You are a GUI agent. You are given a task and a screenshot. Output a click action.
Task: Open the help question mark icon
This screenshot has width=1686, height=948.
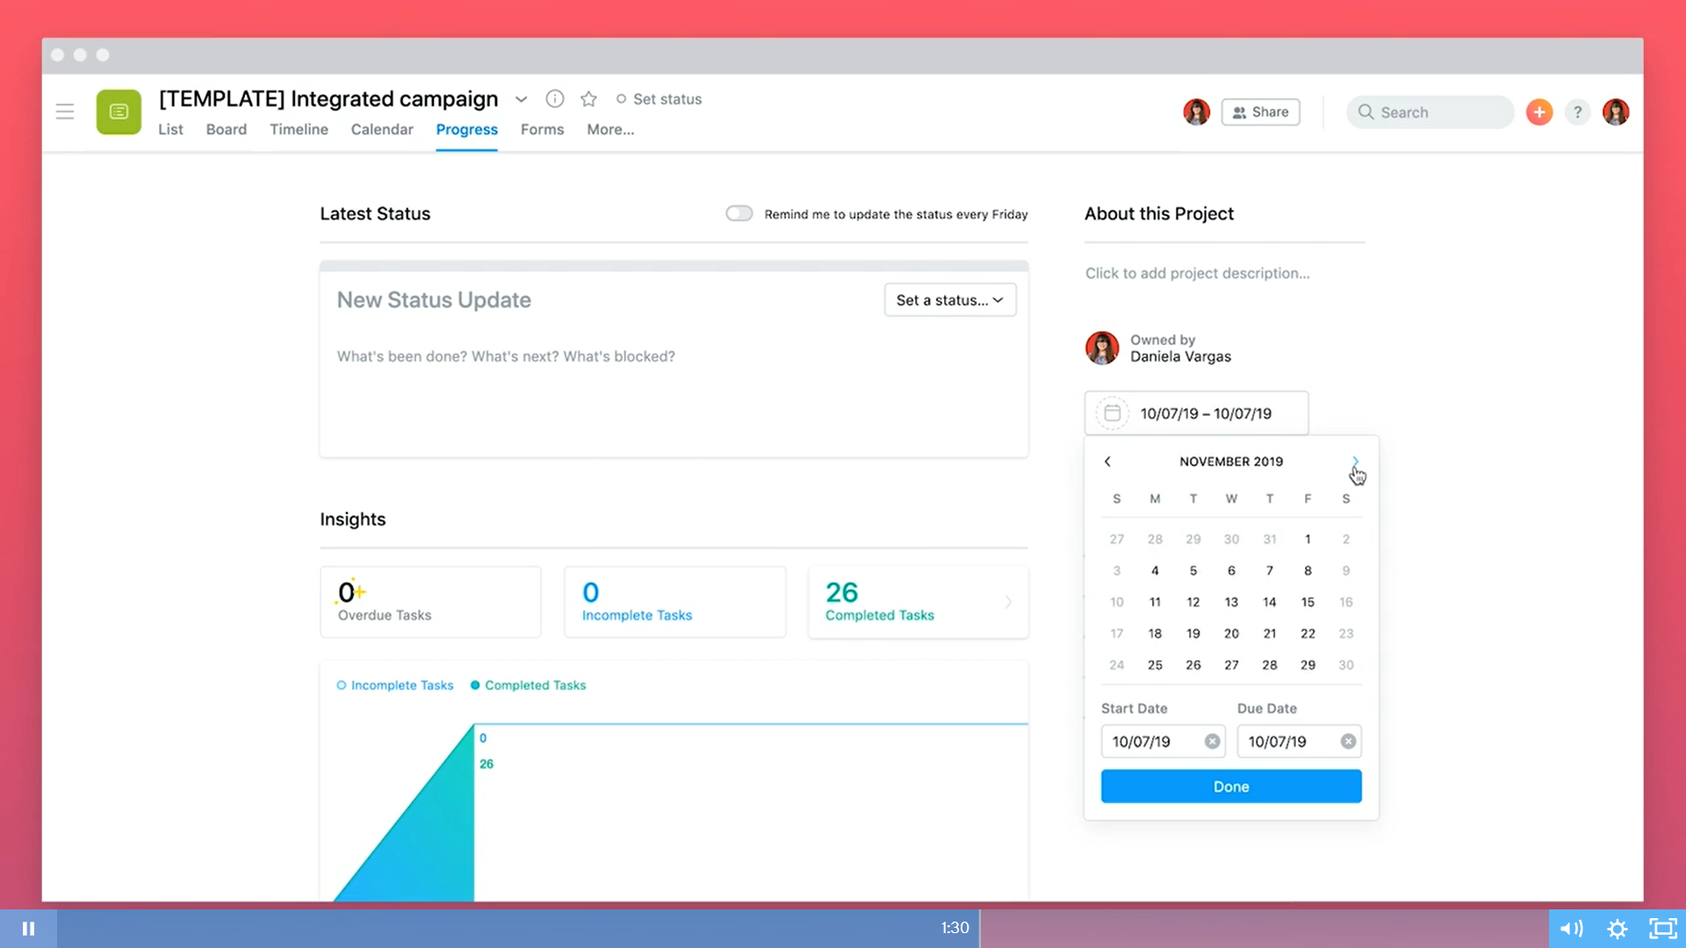pyautogui.click(x=1577, y=112)
